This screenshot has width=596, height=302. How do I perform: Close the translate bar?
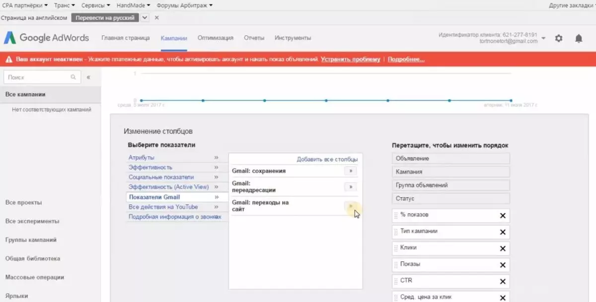point(157,17)
